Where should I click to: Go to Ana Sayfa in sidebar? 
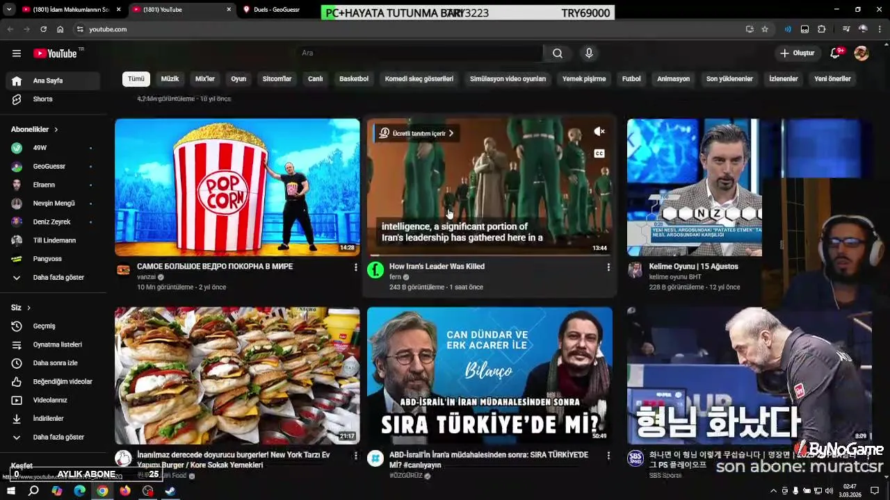tap(54, 81)
